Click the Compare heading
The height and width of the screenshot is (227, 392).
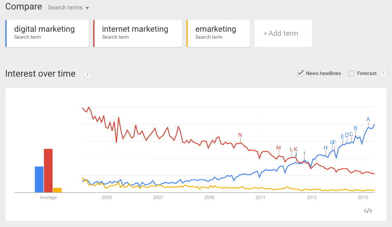click(24, 7)
